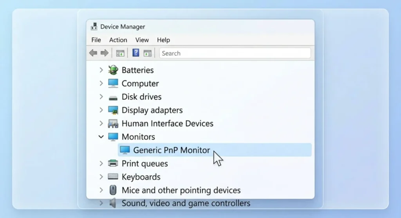Screen dimensions: 401x218
Task: Open help via the blue question mark icon
Action: pyautogui.click(x=136, y=53)
